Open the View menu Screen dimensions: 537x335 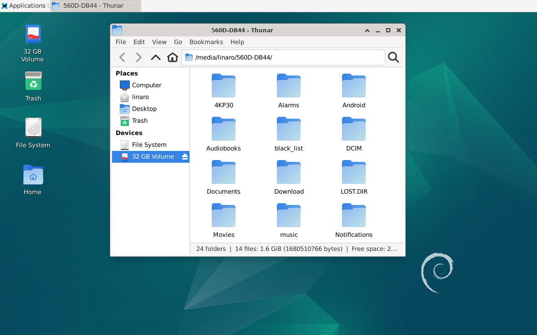point(159,42)
